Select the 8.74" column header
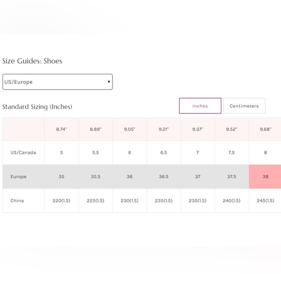 62,129
